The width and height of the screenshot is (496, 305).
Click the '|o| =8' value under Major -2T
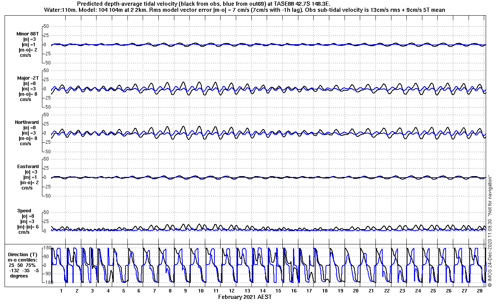[x=29, y=83]
